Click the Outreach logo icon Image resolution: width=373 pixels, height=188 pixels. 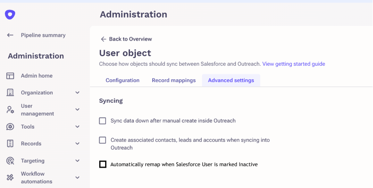[10, 14]
